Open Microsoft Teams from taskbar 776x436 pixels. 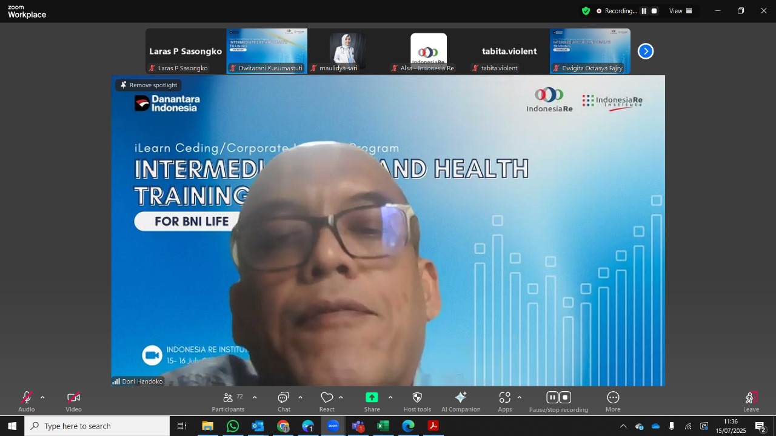358,426
